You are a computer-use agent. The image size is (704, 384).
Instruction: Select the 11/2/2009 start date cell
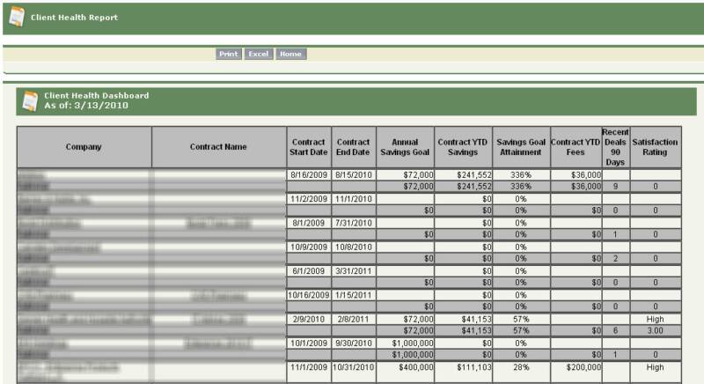coord(309,199)
